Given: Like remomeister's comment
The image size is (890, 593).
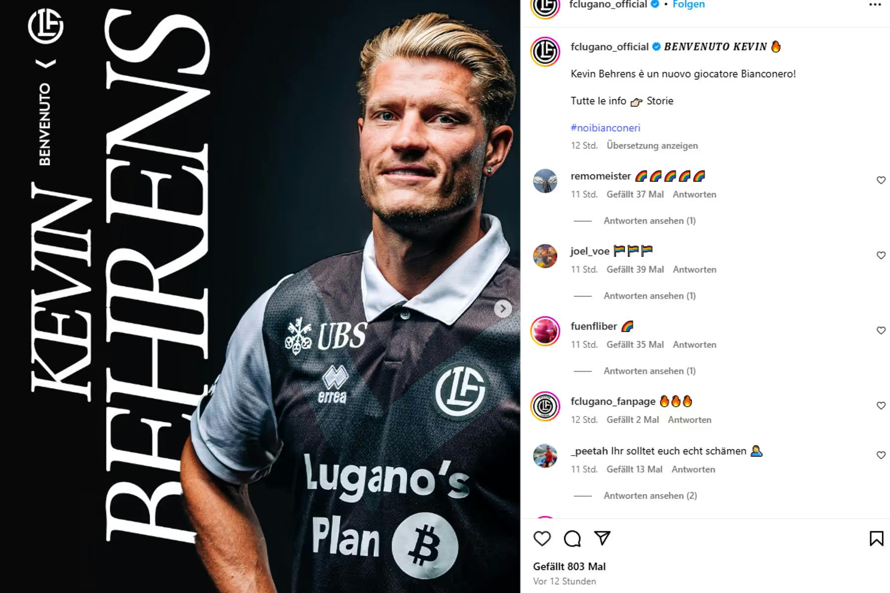Looking at the screenshot, I should 881,180.
